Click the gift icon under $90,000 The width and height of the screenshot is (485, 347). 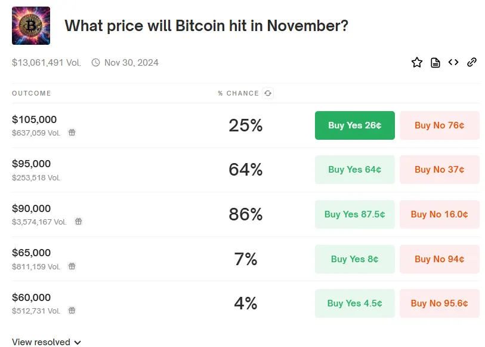coord(78,222)
